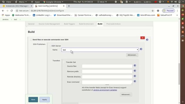The width and height of the screenshot is (185, 104).
Task: Open the Jenkins environment variables link
Action: [x=105, y=90]
